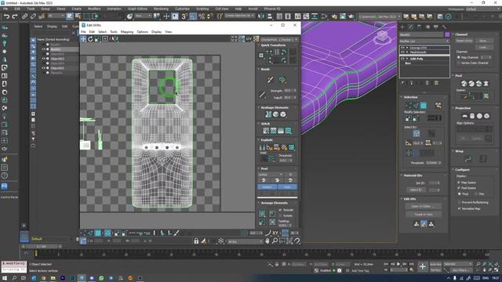
Task: Open the Create tab in command panel
Action: tap(402, 27)
